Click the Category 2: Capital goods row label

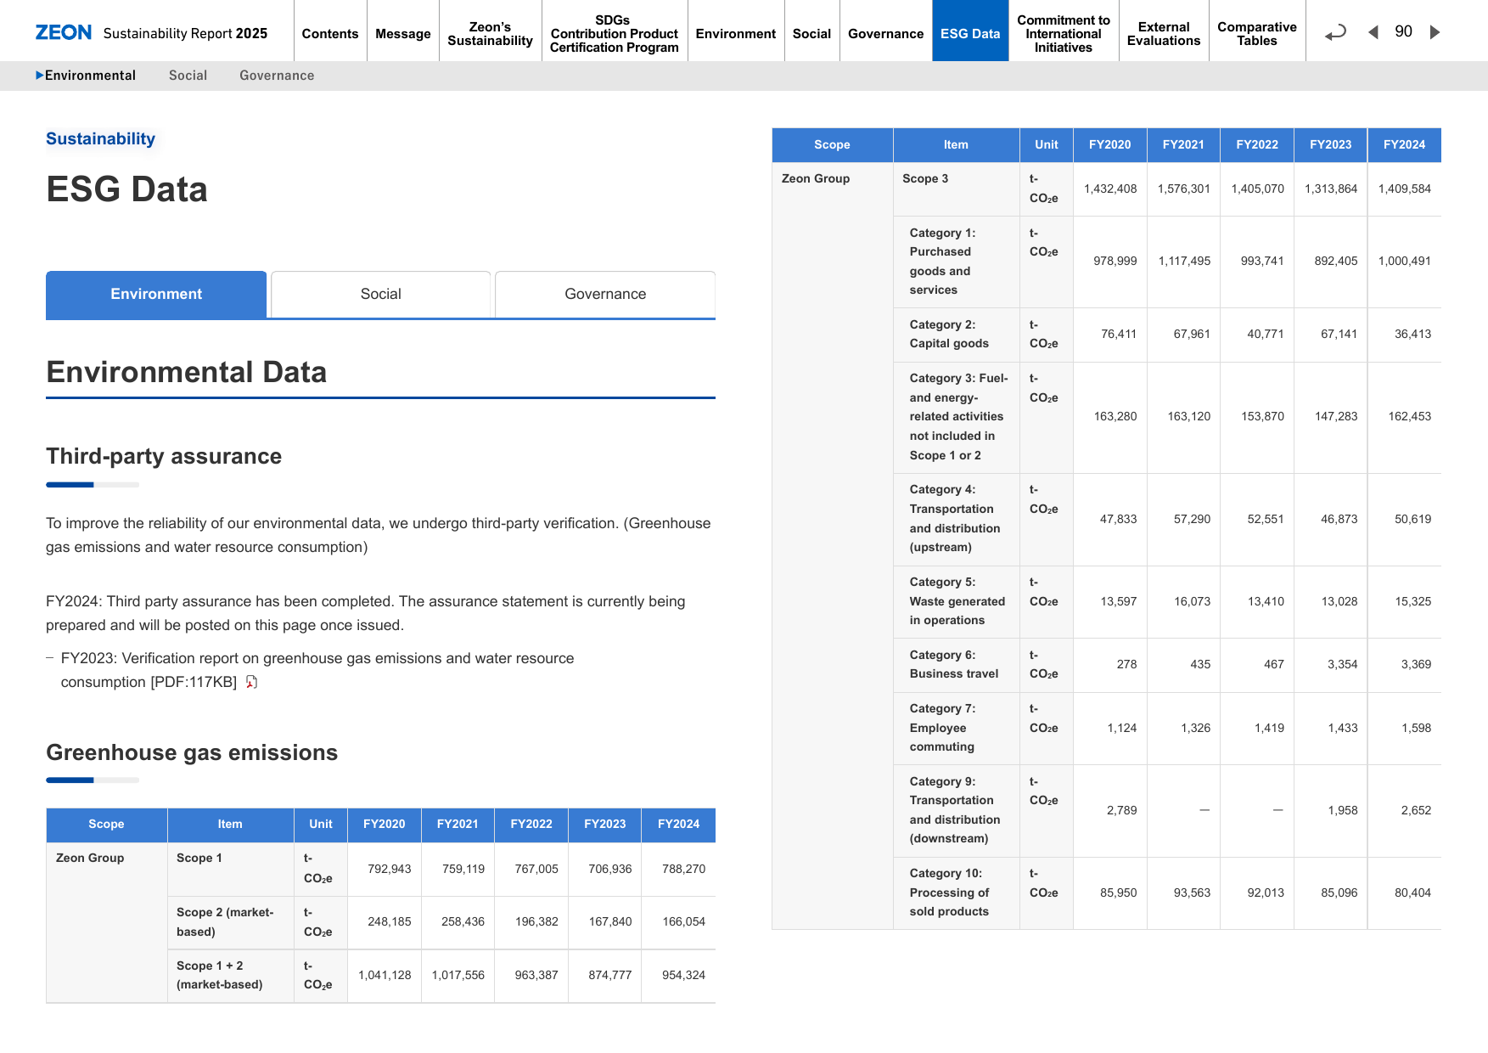pyautogui.click(x=949, y=334)
